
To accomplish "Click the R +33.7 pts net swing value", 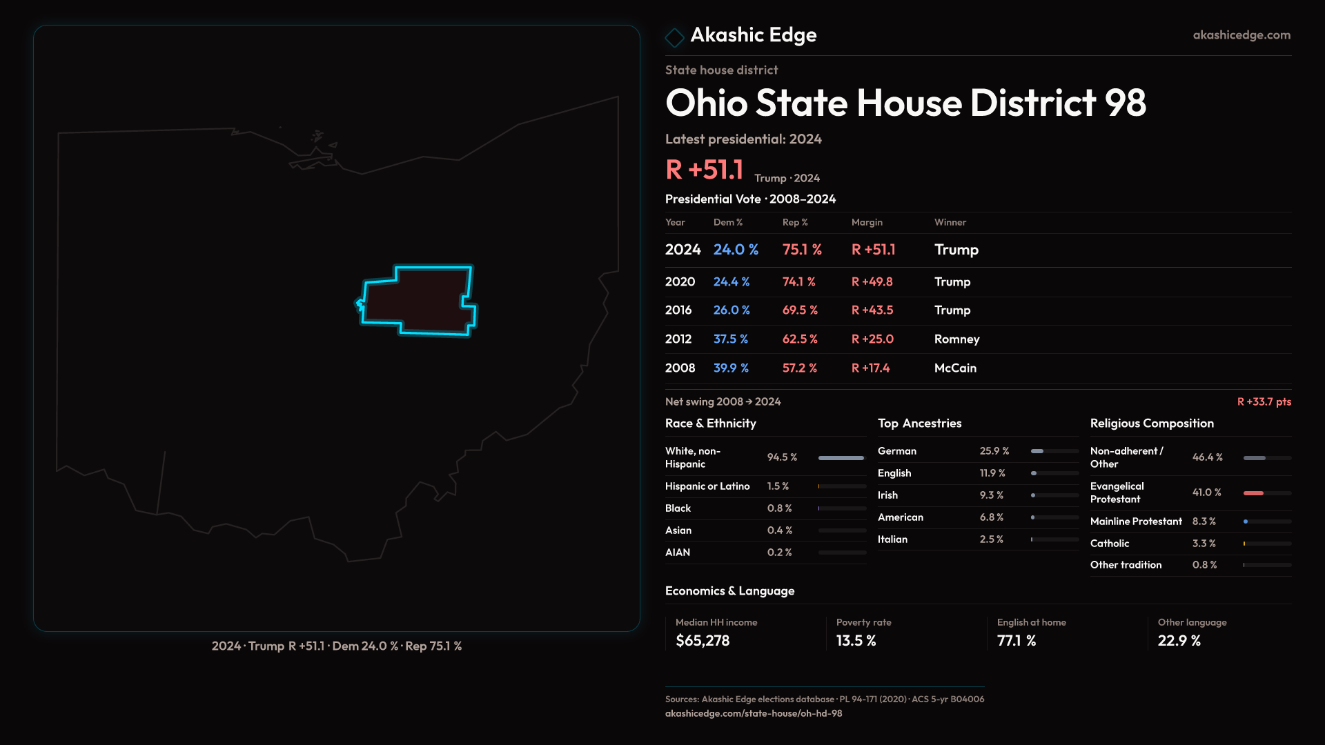I will click(1264, 401).
